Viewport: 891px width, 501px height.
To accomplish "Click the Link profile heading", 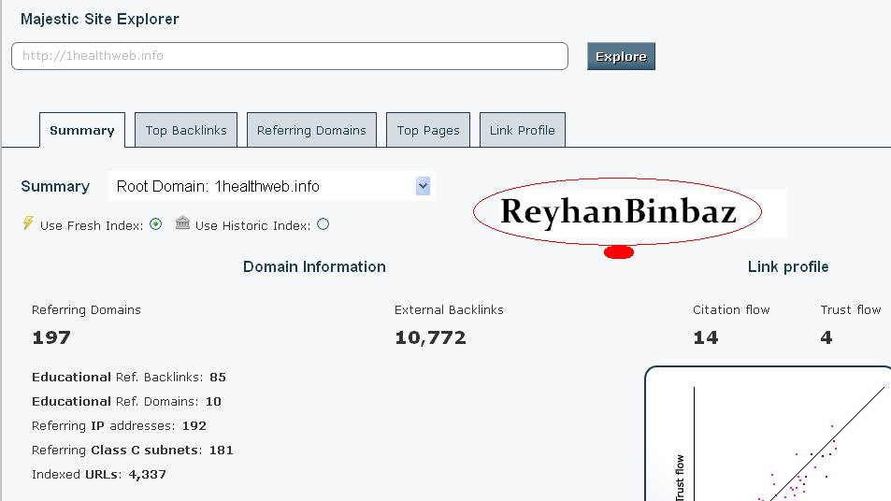I will coord(788,267).
